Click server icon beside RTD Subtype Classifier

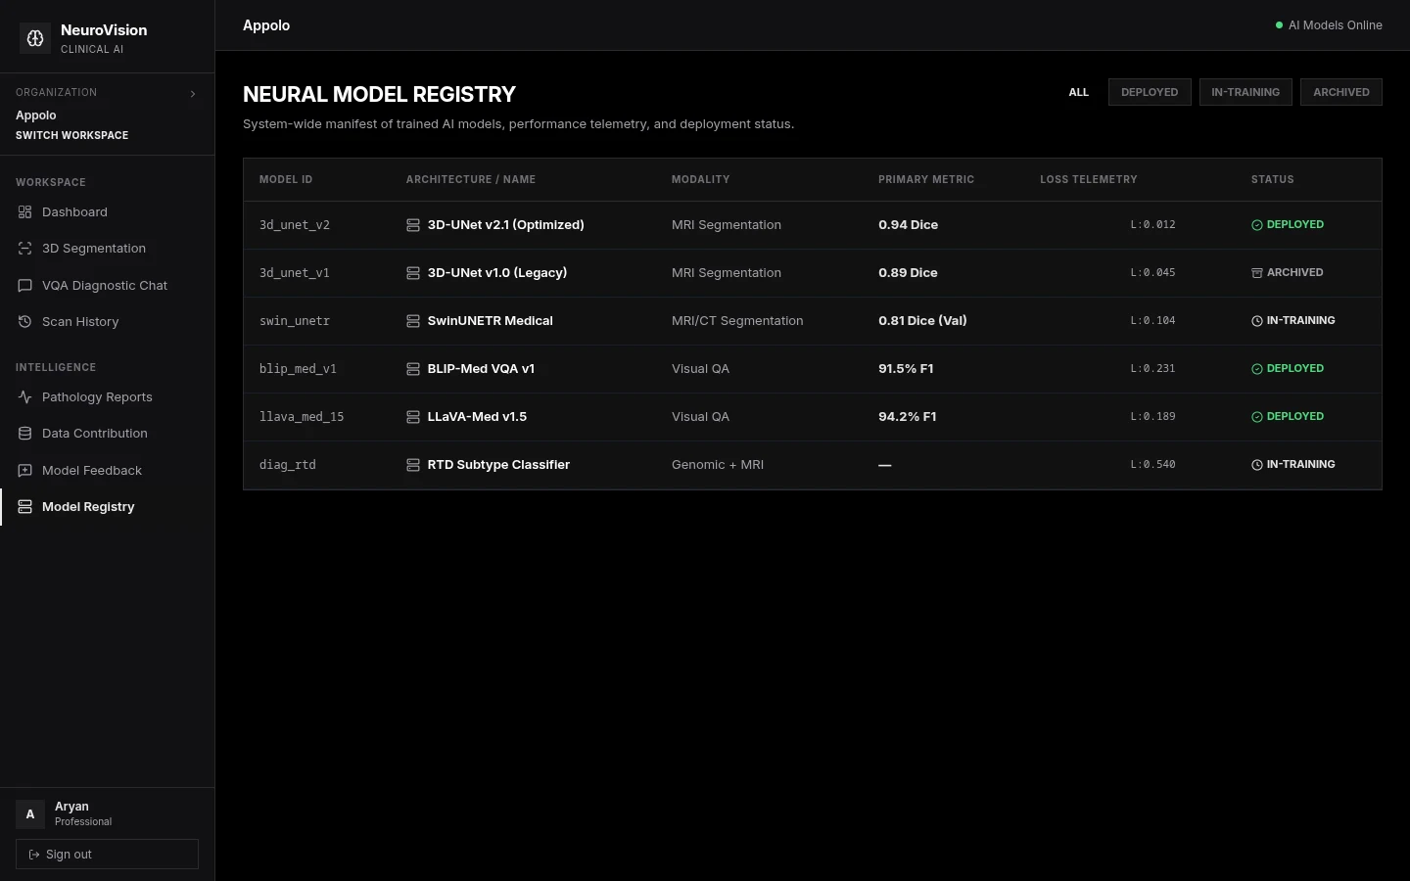413,465
